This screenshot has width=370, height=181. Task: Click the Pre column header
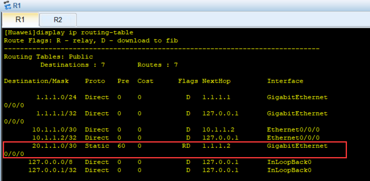(123, 81)
